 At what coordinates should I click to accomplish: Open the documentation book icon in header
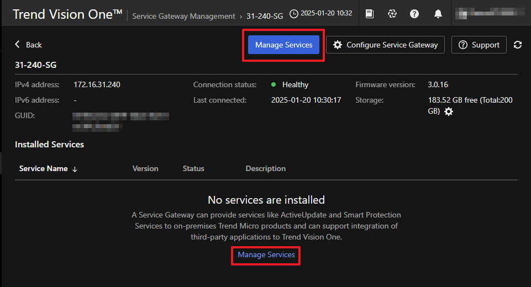tap(370, 14)
